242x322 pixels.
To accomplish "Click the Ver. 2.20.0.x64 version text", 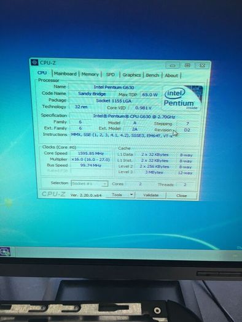I will (x=86, y=195).
